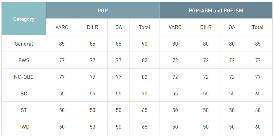The image size is (274, 137).
Task: Click the QA header under PGP-ABM and PGP-SM
Action: pyautogui.click(x=232, y=27)
